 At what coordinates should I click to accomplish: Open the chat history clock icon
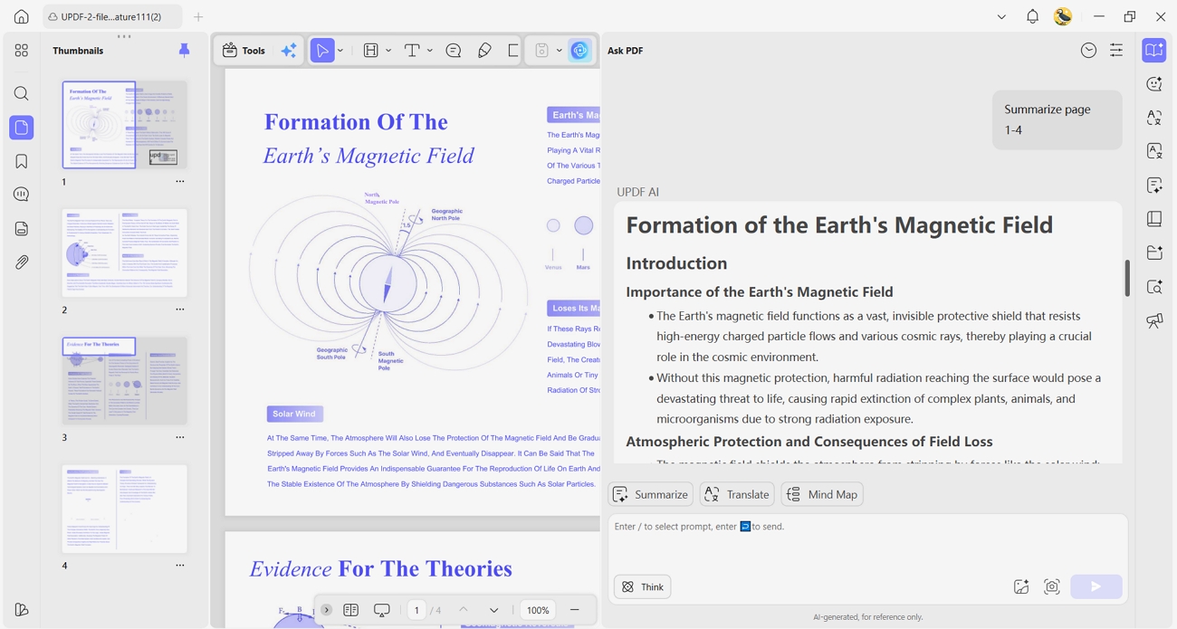click(1089, 51)
